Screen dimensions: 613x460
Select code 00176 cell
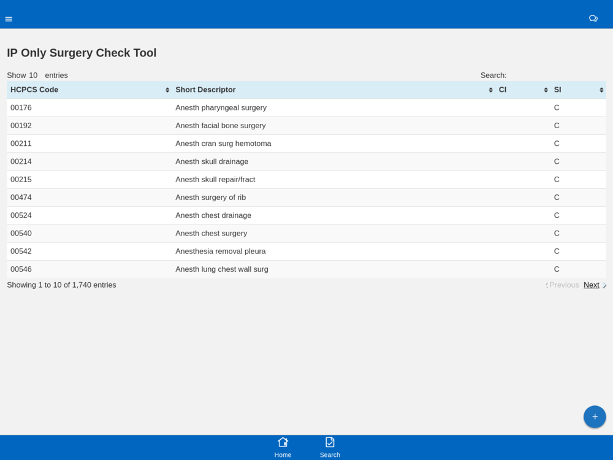89,107
